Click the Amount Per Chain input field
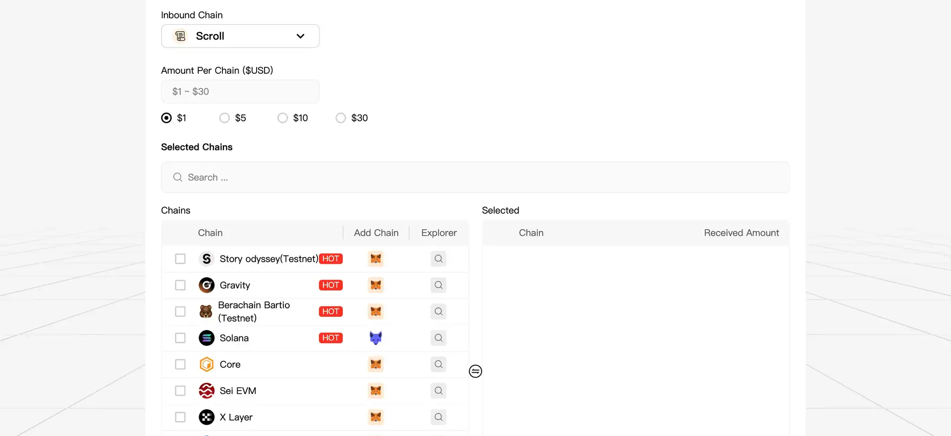The image size is (951, 436). 240,92
